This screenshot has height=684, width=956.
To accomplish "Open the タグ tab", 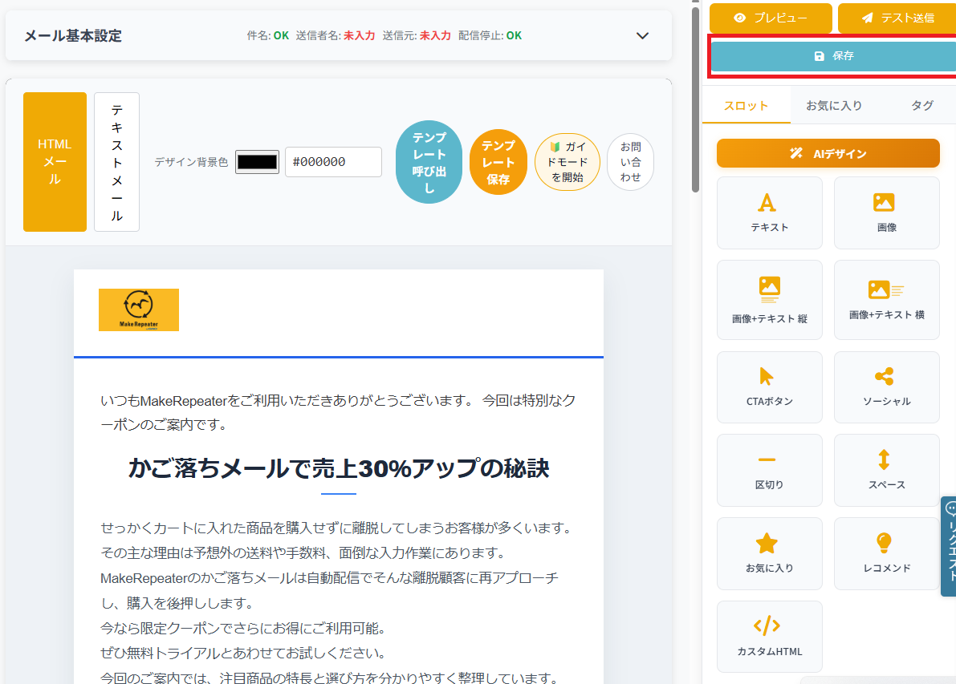I will [x=921, y=104].
